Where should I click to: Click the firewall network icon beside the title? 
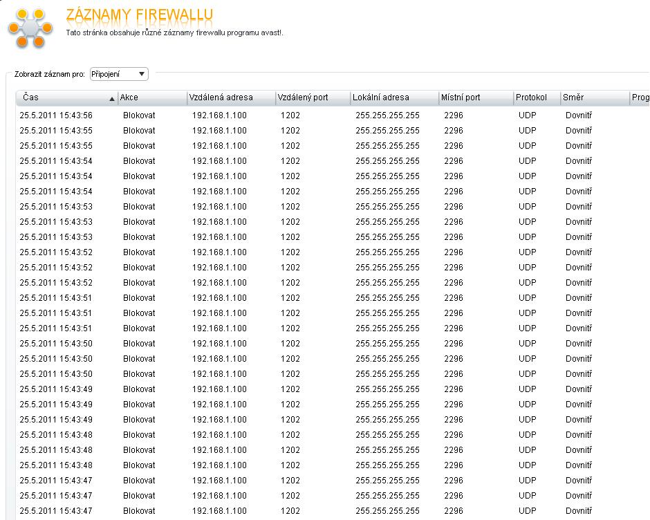[30, 28]
